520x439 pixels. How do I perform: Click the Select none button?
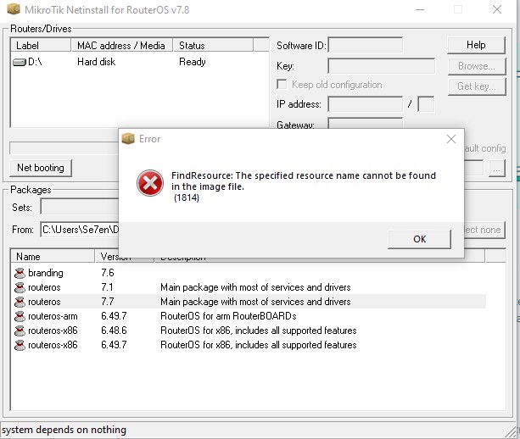click(484, 230)
